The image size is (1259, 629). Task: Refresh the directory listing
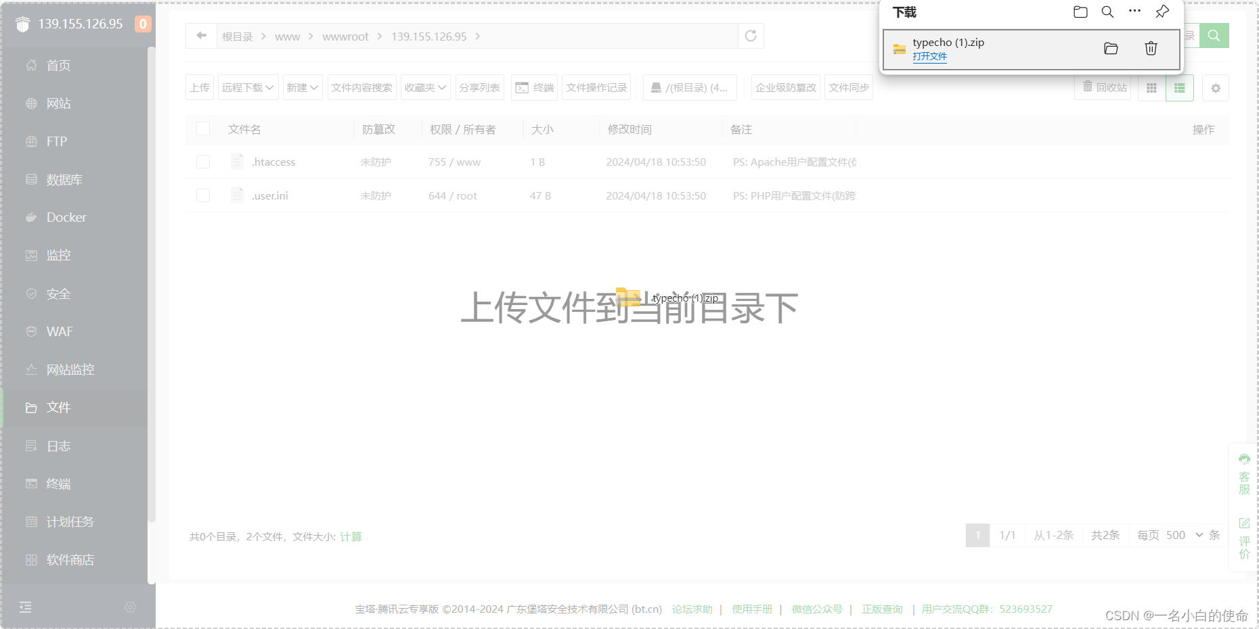pos(751,36)
